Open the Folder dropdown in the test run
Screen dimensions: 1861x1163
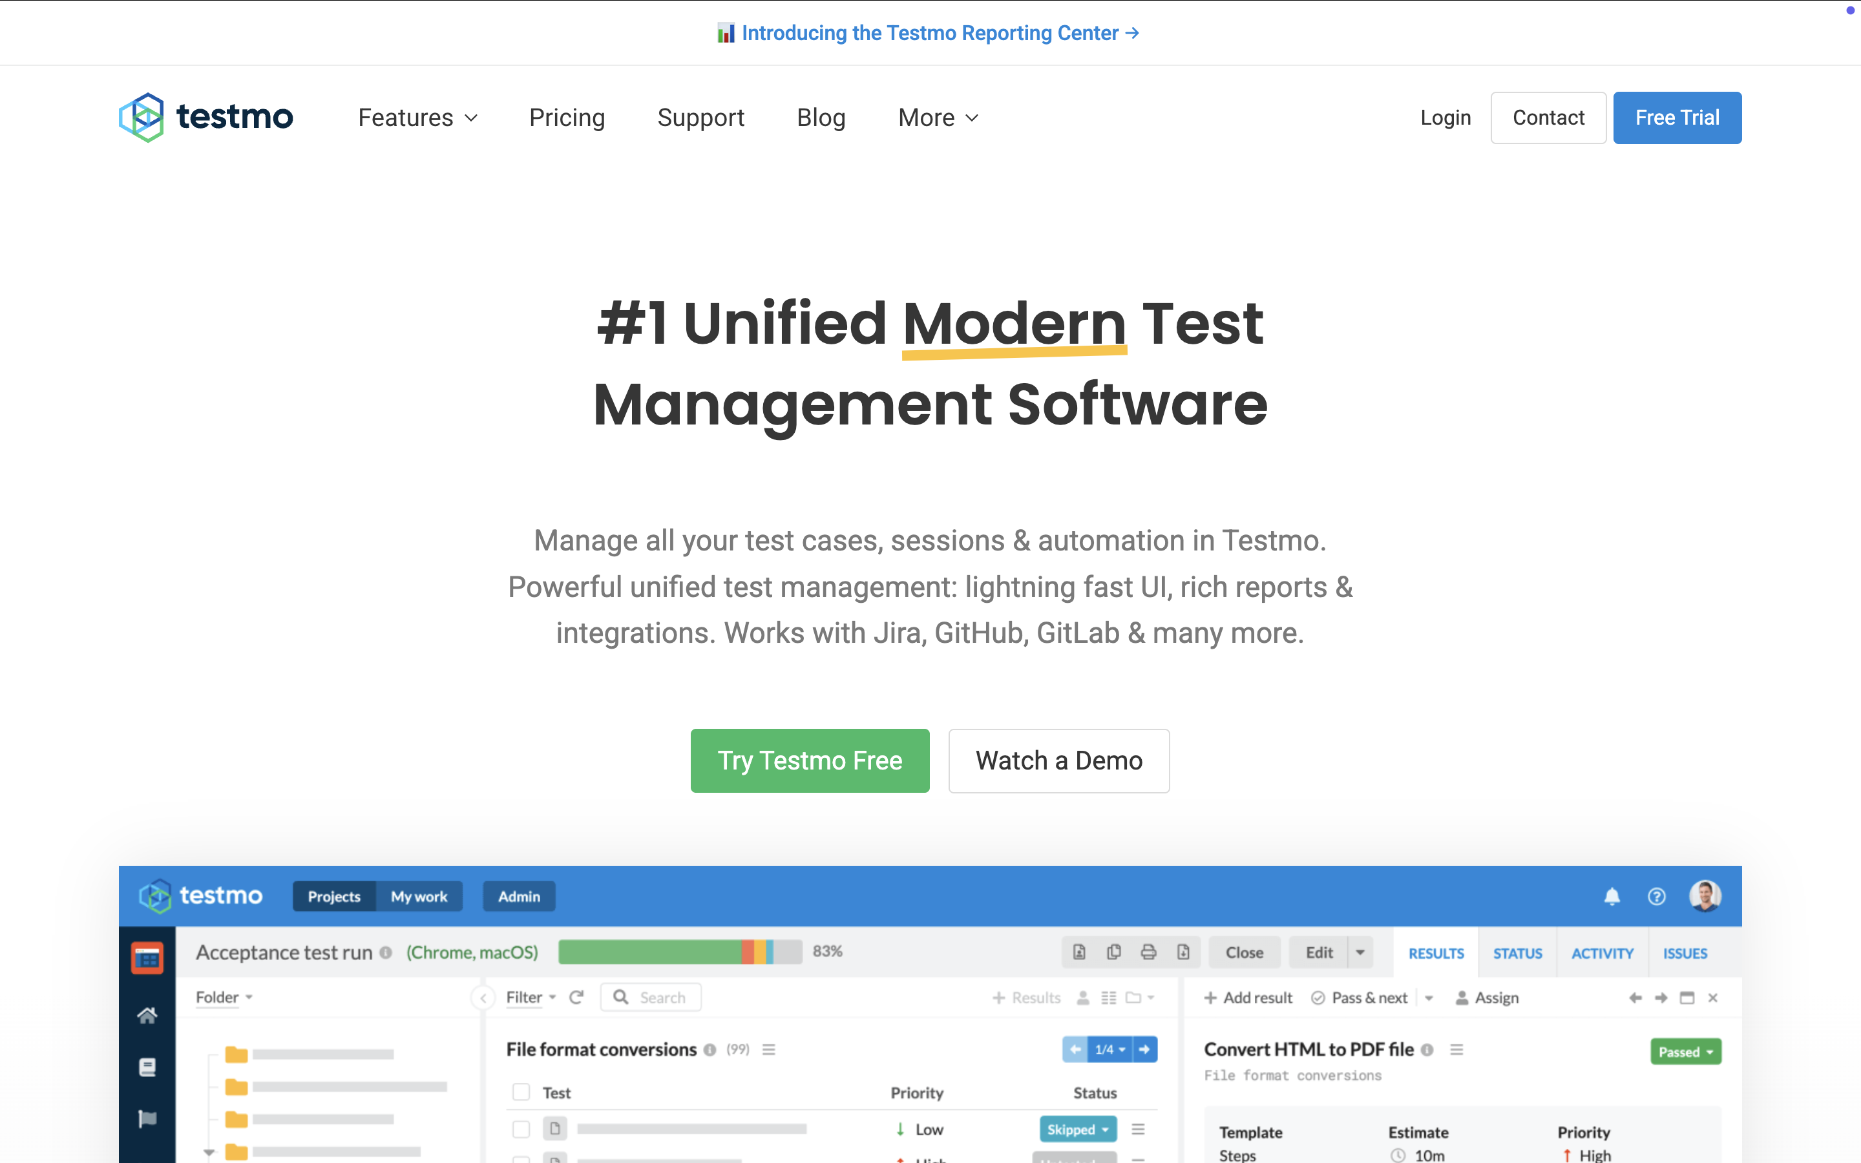point(224,998)
